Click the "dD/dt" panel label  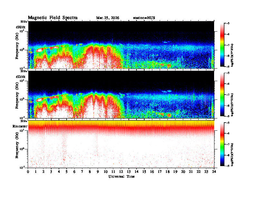click(21, 77)
